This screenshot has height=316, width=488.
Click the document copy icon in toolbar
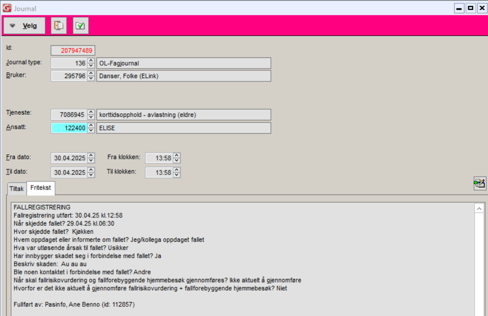(x=58, y=26)
